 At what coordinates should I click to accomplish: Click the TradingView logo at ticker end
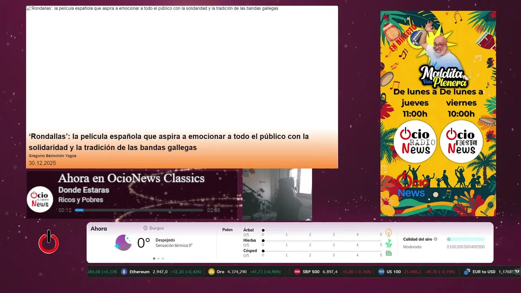click(517, 271)
